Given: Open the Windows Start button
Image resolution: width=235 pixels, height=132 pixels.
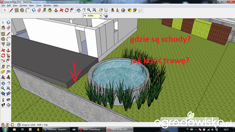Looking at the screenshot, I should point(5,129).
